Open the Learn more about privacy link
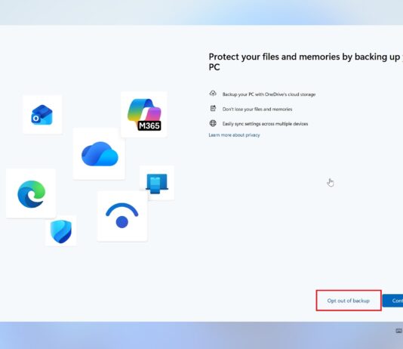Viewport: 403px width, 349px height. [234, 135]
